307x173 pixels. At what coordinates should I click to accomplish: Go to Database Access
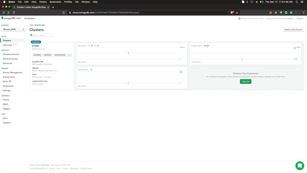[x=11, y=54]
